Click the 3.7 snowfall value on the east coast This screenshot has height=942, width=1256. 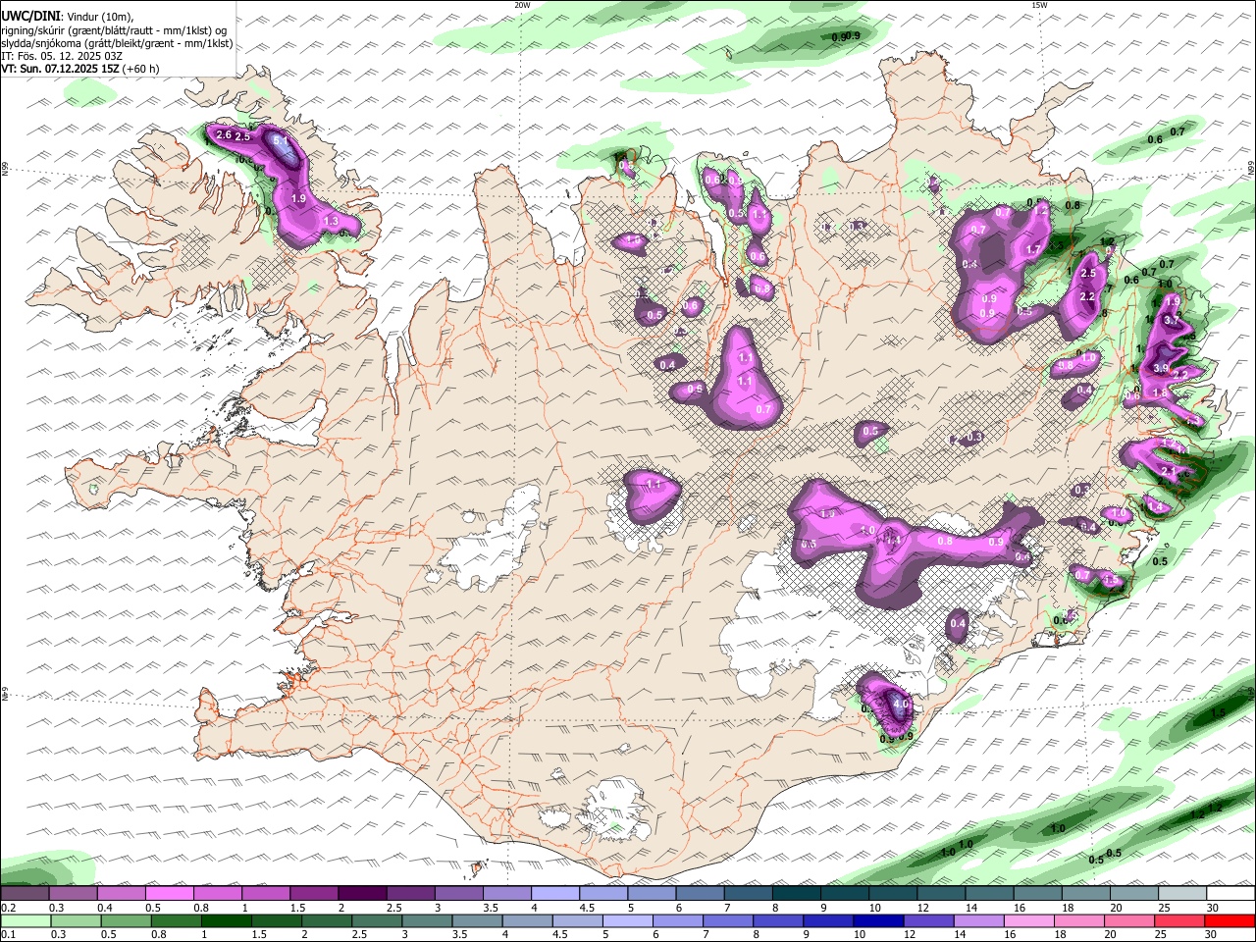[x=1172, y=321]
